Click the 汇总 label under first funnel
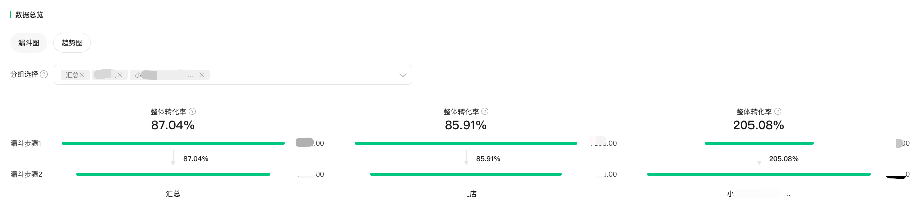This screenshot has width=924, height=214. click(173, 194)
